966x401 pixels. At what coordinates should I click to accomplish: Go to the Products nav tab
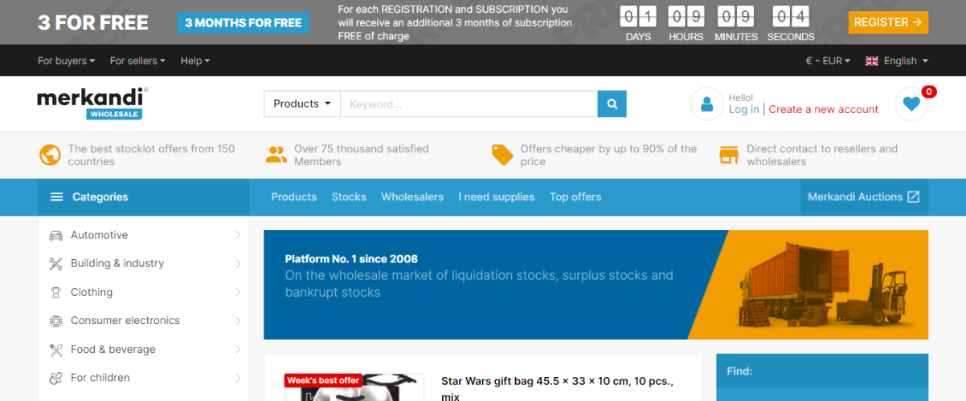(294, 196)
